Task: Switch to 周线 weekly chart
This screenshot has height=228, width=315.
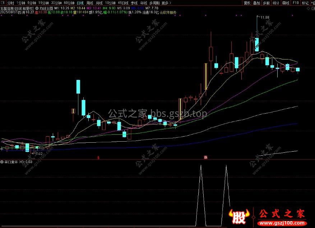Action: click(89, 3)
